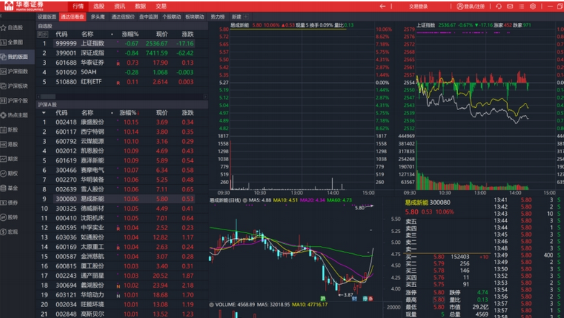564x318 pixels.
Task: Expand the dropdown arrow in 沪深A股 header
Action: pos(44,113)
